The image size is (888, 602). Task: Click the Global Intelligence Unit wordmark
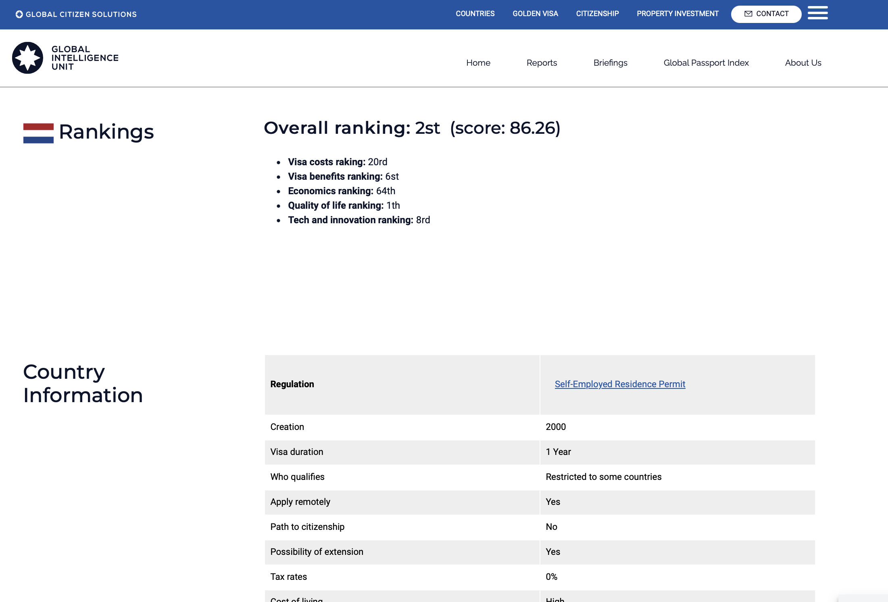tap(85, 58)
